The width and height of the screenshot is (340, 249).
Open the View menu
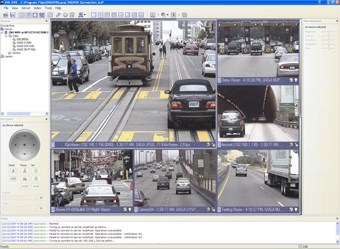click(x=15, y=8)
